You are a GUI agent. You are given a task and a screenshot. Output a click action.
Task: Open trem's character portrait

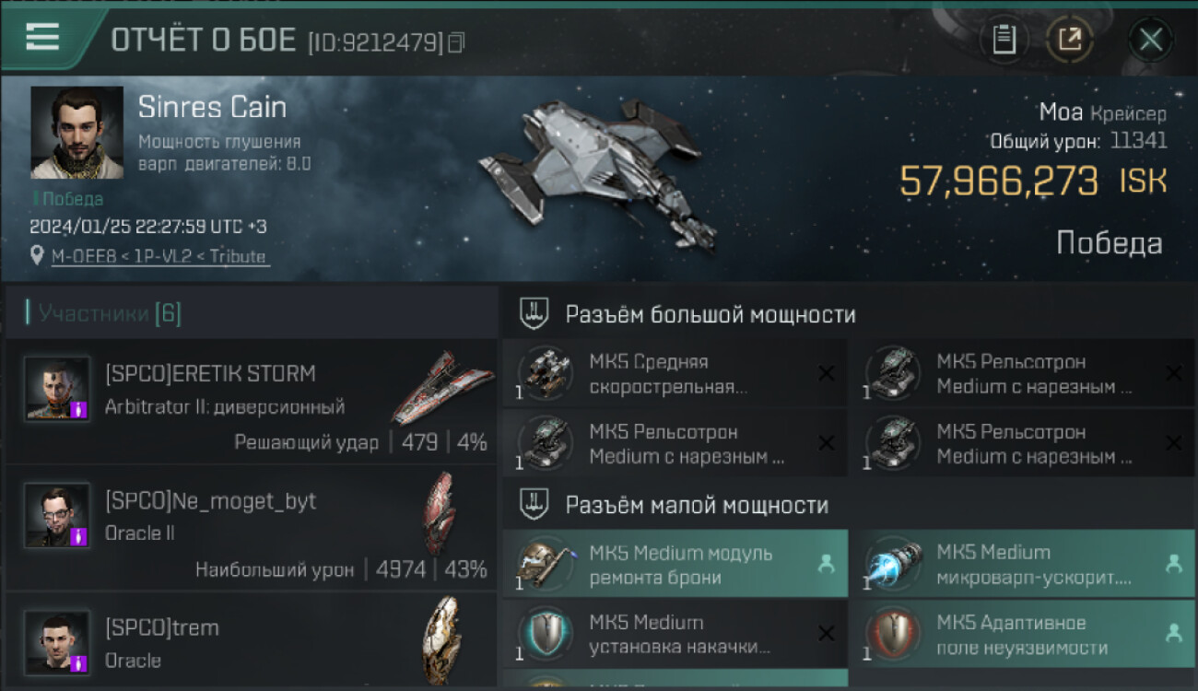click(57, 641)
